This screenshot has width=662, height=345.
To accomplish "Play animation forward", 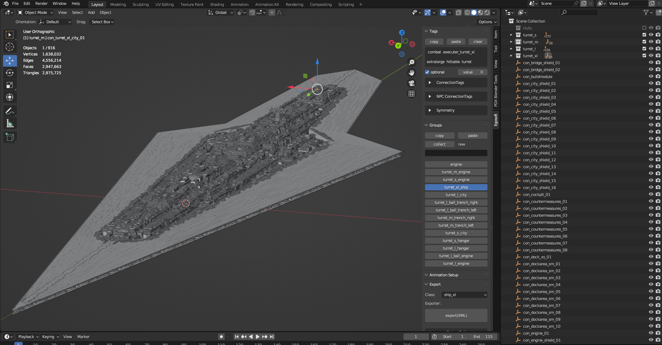I will point(258,337).
